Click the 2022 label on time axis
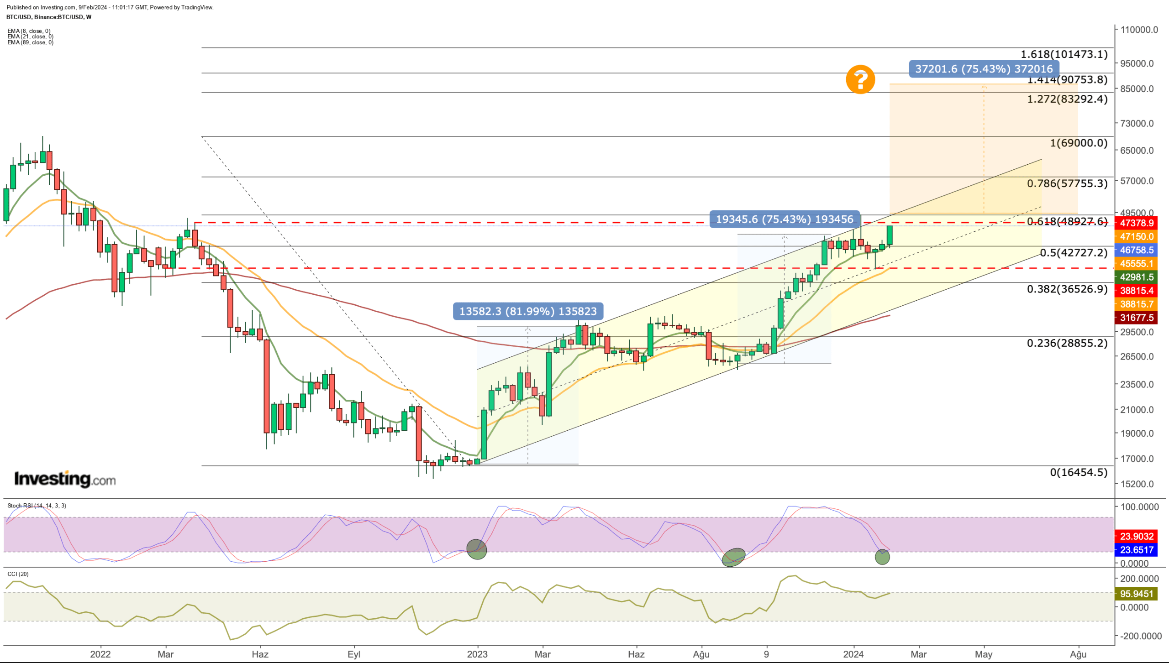This screenshot has height=663, width=1169. [x=100, y=654]
